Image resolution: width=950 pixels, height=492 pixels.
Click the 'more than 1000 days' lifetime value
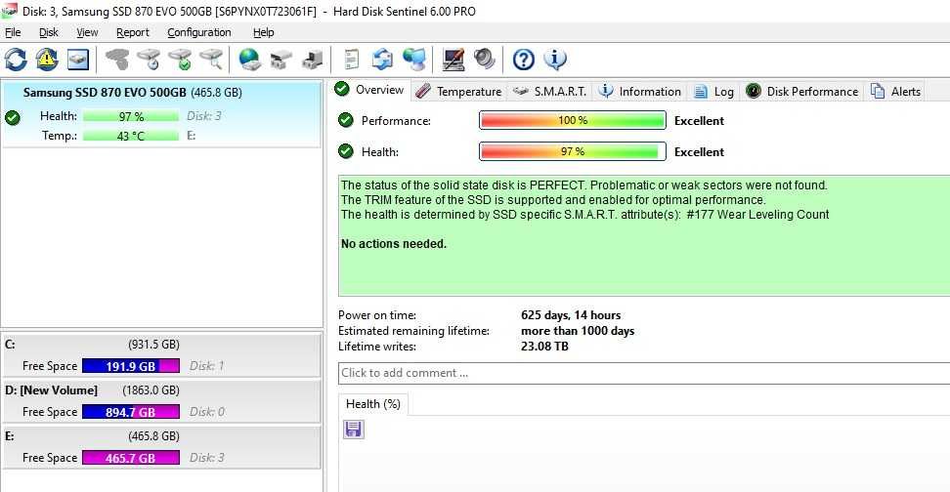[578, 331]
